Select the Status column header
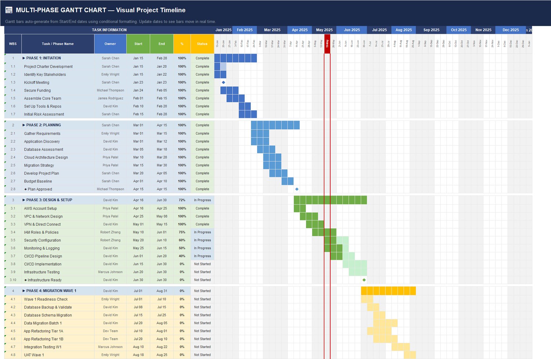This screenshot has height=359, width=551. pyautogui.click(x=202, y=44)
